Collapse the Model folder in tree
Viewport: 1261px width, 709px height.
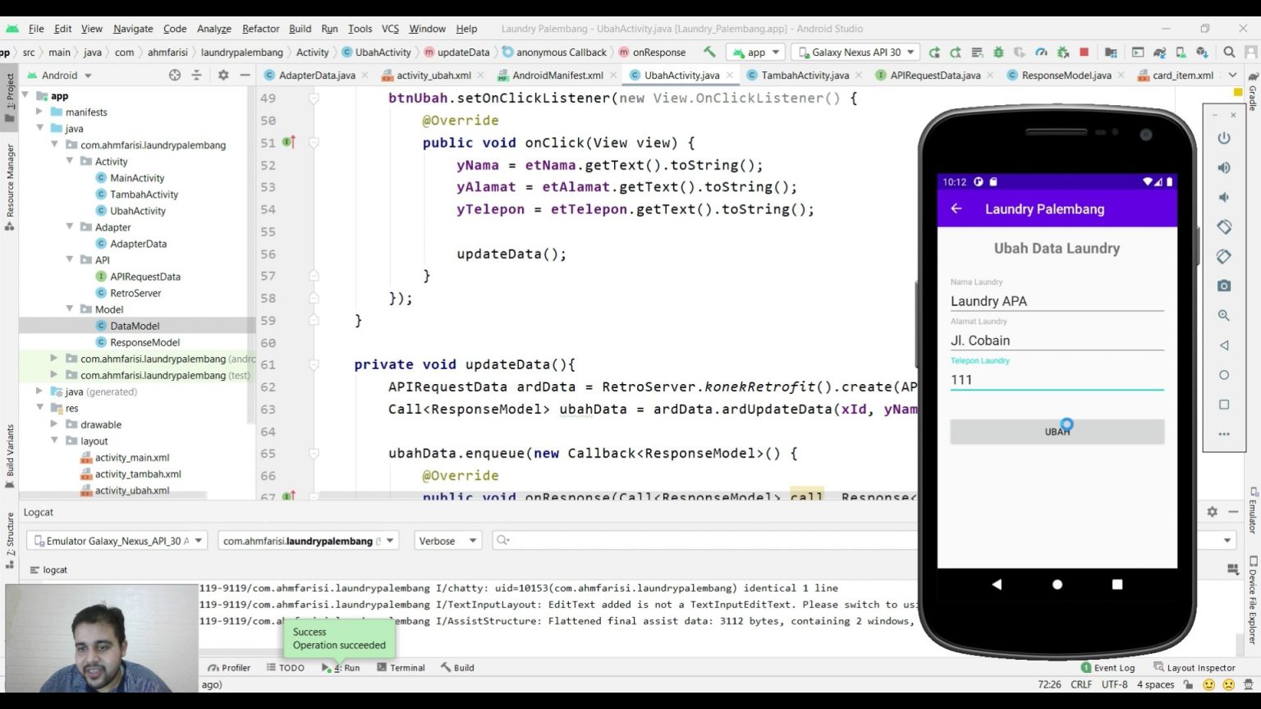70,309
